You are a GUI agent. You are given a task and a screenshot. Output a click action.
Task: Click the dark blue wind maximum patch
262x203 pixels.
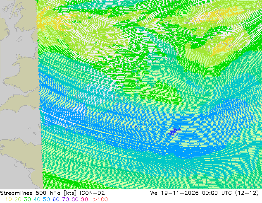pos(174,132)
